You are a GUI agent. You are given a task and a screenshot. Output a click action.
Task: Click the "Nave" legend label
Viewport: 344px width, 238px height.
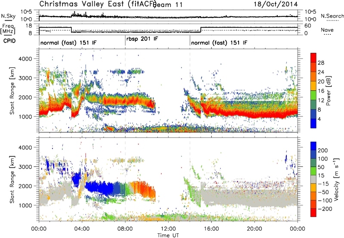pos(327,30)
